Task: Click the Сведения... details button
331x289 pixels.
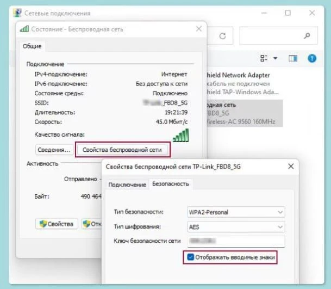Action: click(x=54, y=150)
